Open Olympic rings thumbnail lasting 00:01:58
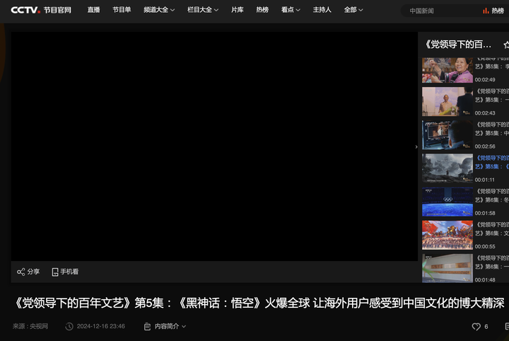The width and height of the screenshot is (509, 341). click(x=447, y=202)
